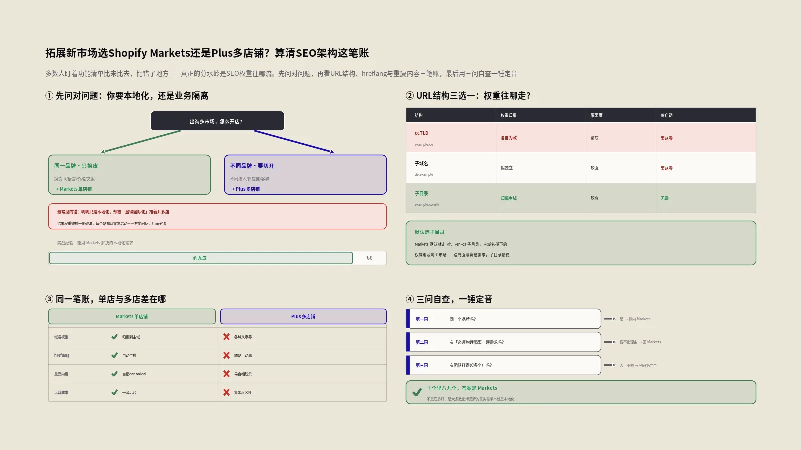Click the green check beside 一套后台
Screen dimensions: 801x450
114,392
